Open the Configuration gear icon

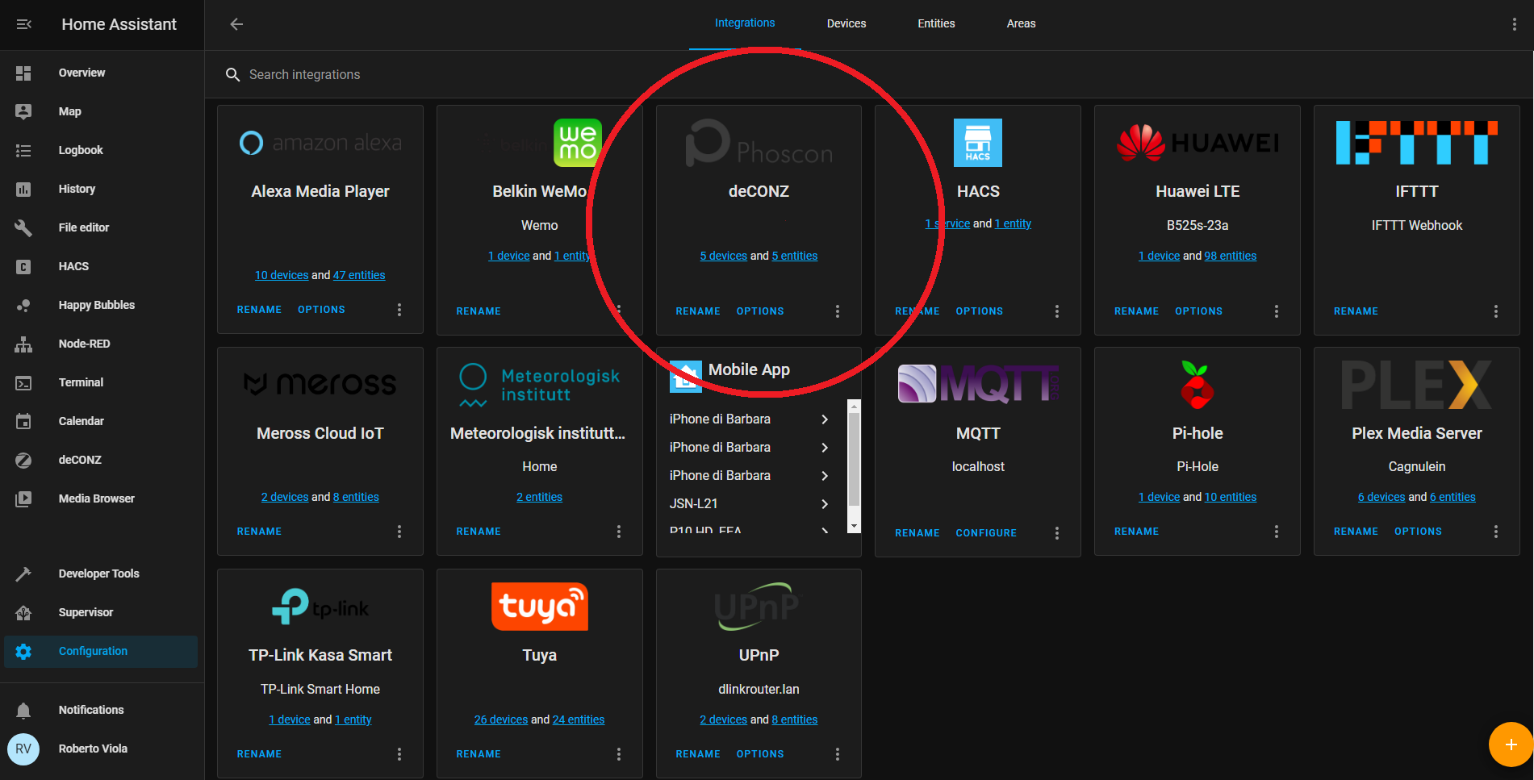pyautogui.click(x=23, y=651)
